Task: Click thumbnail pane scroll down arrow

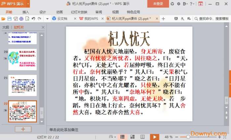Action: 42,122
